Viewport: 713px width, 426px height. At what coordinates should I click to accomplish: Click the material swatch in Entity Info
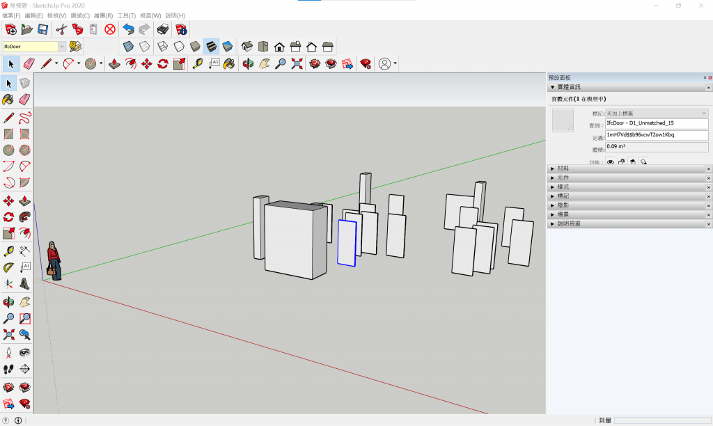pos(563,120)
